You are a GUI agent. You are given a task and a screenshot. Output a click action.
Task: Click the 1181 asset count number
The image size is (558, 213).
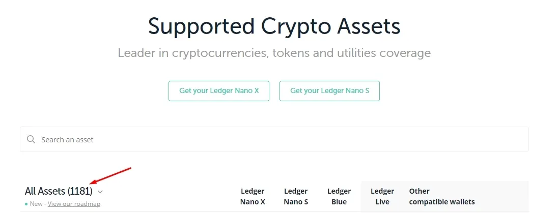pos(80,191)
